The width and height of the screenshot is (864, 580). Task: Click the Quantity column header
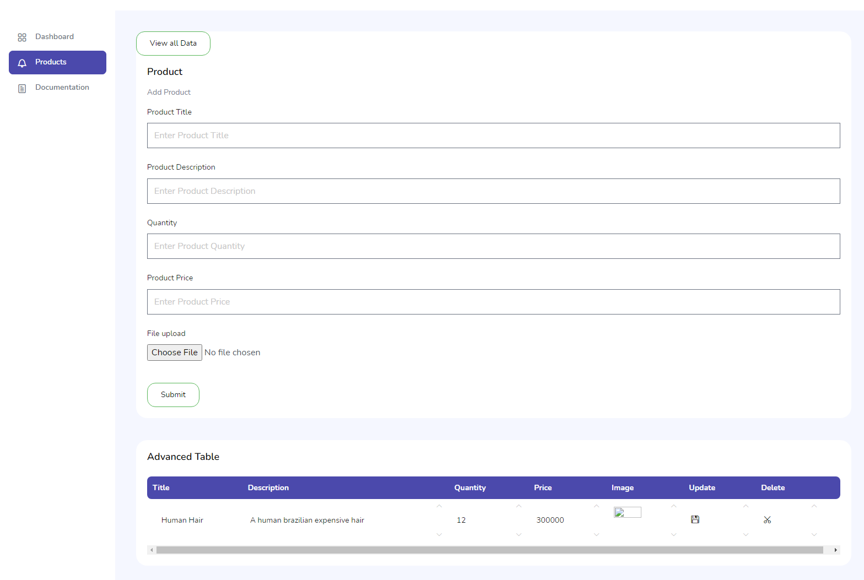pos(470,487)
